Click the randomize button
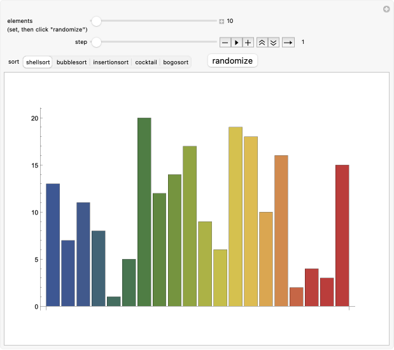 (x=232, y=61)
